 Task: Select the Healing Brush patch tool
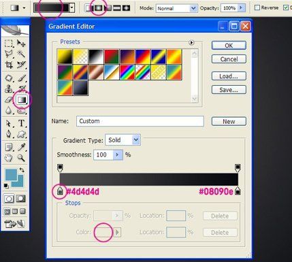pyautogui.click(x=9, y=78)
